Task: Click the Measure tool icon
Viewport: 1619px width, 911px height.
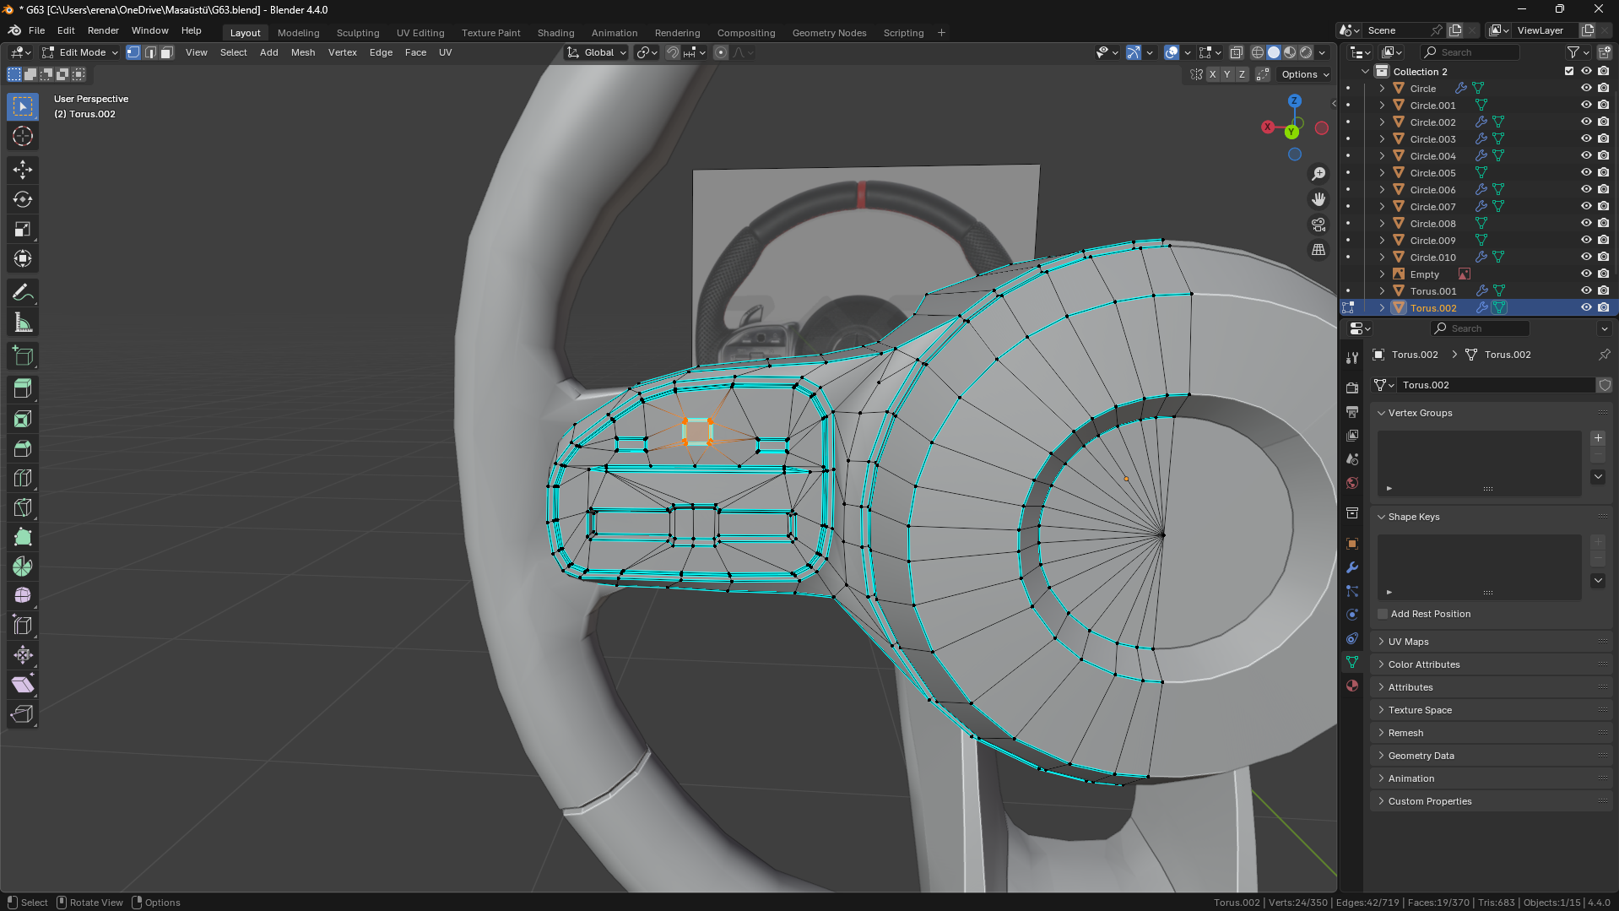Action: (23, 323)
